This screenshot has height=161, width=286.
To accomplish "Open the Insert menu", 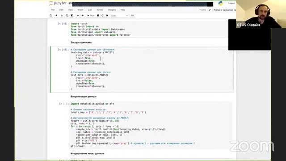I will 80,10.
